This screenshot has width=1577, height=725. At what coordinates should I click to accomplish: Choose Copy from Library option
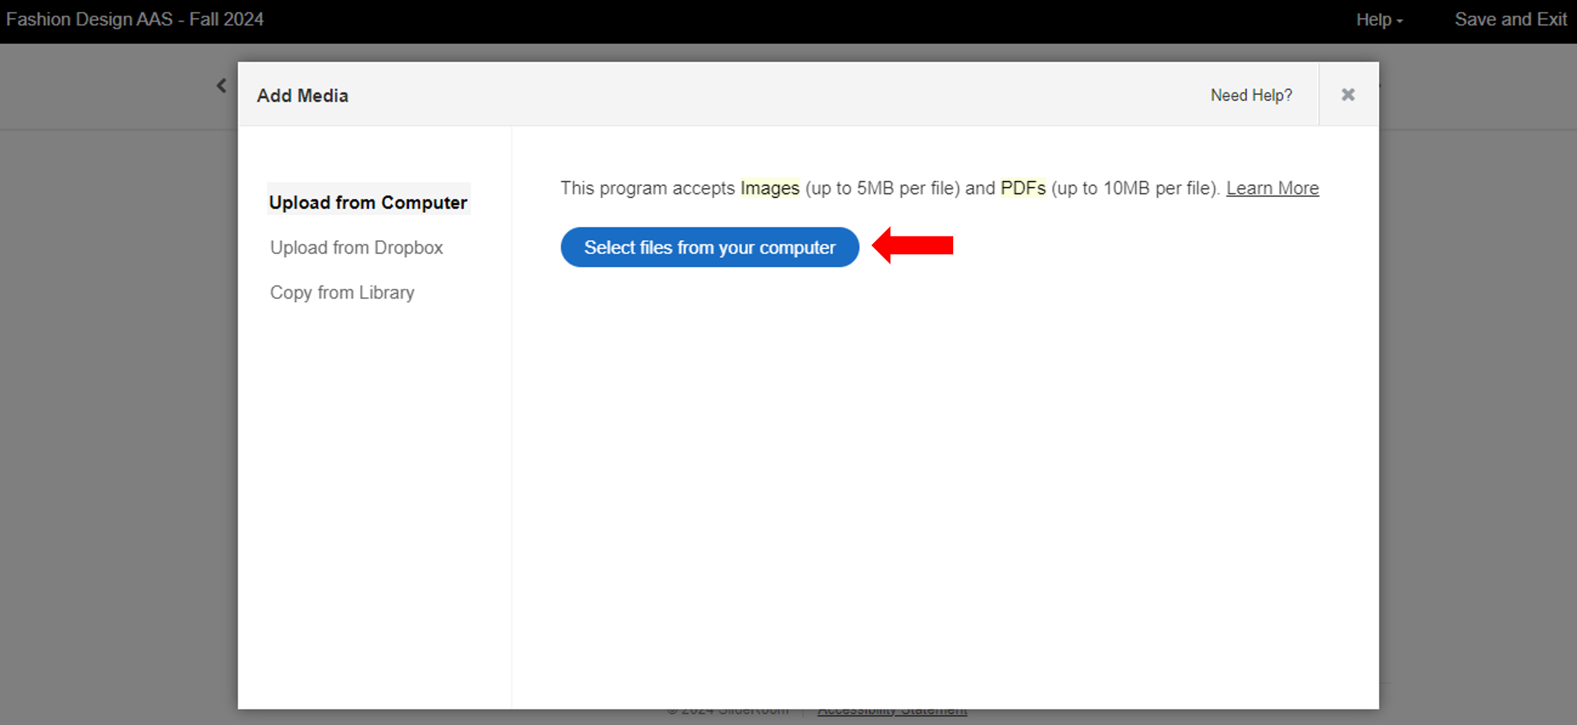(x=342, y=292)
